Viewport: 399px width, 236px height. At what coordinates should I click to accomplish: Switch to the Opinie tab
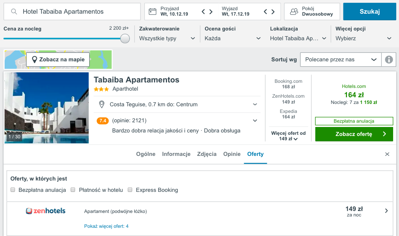coord(232,154)
